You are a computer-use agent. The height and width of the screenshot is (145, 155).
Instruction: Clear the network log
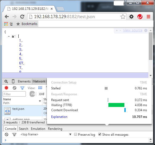15,88
